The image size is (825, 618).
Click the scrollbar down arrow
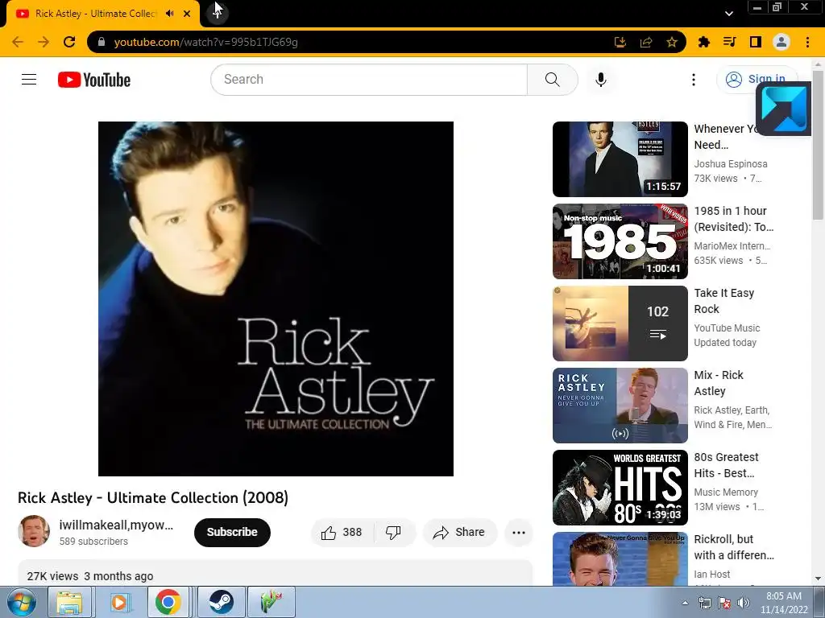[x=818, y=579]
